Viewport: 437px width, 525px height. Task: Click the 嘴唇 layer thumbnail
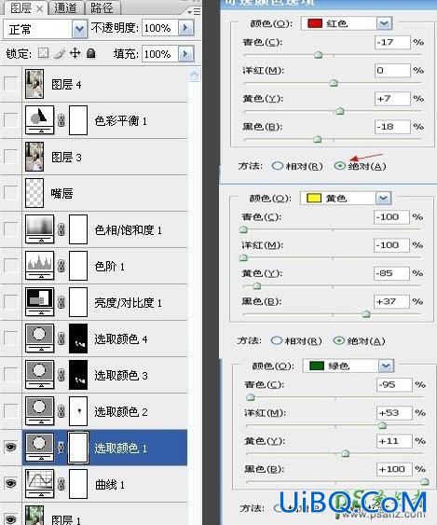click(34, 193)
